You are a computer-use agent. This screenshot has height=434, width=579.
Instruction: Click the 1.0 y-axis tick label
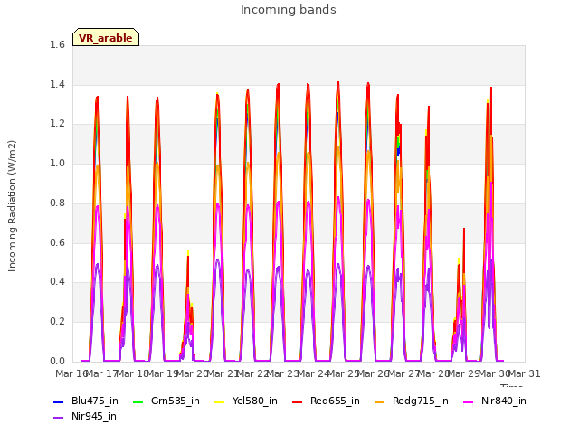pos(57,163)
